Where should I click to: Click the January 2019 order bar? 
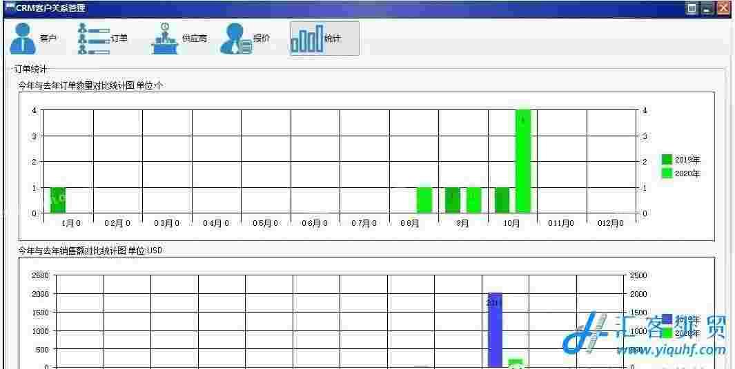point(58,200)
